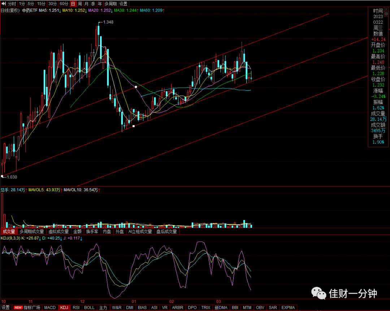390x311 pixels.
Task: Click the MA20: 1.252 indicator value
Action: click(100, 10)
